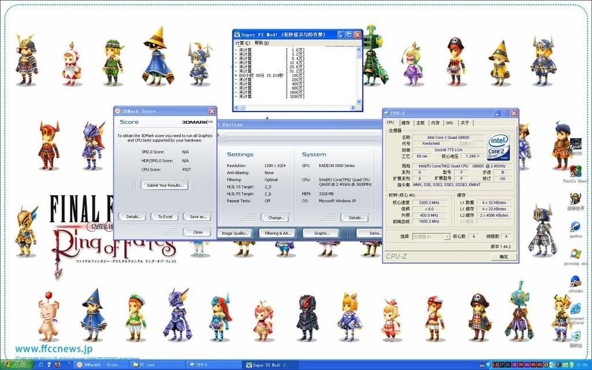Click the tray temperature icon showing 39
592x370 pixels.
point(521,365)
